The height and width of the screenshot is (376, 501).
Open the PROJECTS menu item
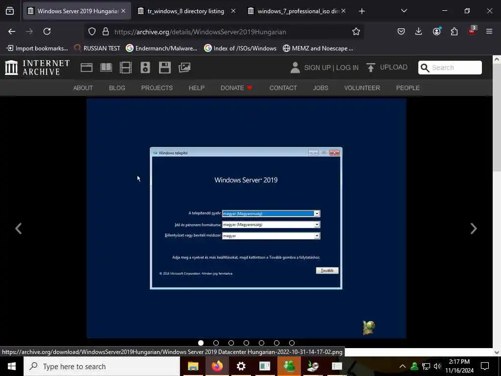point(157,88)
